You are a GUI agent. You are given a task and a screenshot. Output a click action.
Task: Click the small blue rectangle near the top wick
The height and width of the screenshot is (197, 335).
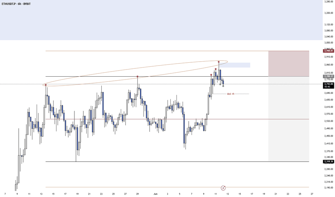[x=235, y=65]
